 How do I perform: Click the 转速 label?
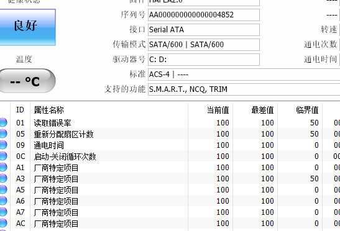(x=329, y=29)
